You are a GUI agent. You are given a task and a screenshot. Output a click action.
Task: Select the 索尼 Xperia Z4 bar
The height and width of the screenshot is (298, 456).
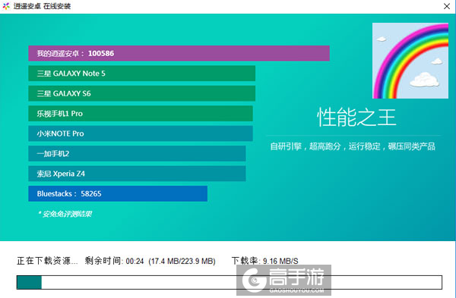(x=137, y=174)
